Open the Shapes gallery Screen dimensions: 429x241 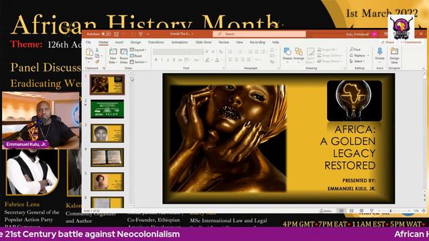point(288,56)
